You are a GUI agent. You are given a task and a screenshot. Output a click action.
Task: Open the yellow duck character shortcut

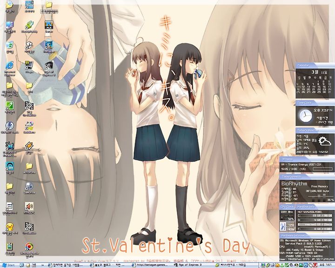10,228
